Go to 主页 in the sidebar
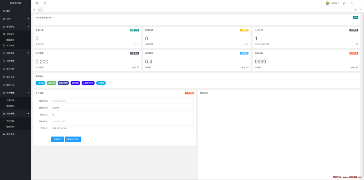Image resolution: width=364 pixels, height=180 pixels. pyautogui.click(x=9, y=11)
